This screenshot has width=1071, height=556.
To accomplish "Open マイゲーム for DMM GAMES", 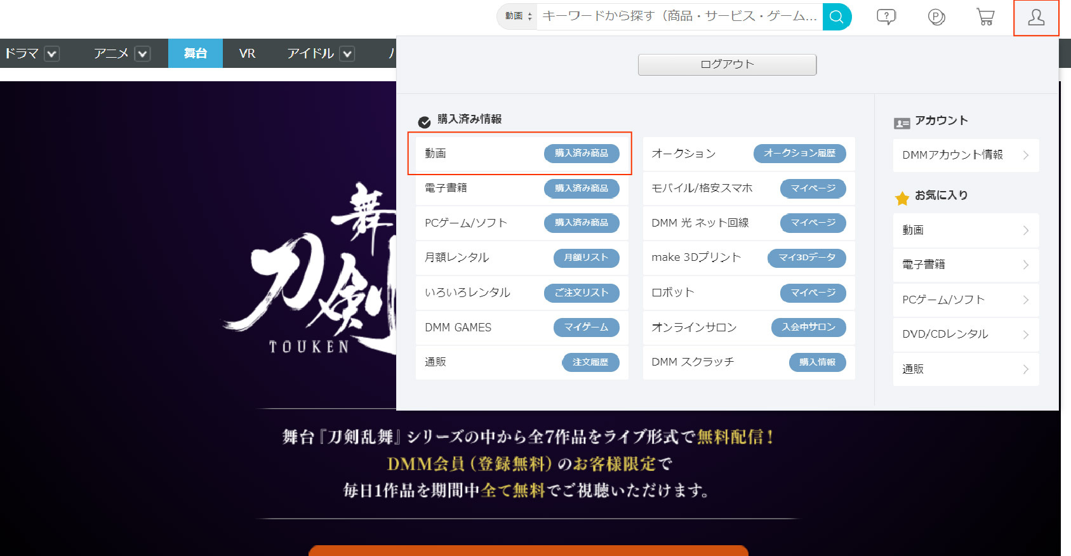I will click(586, 328).
